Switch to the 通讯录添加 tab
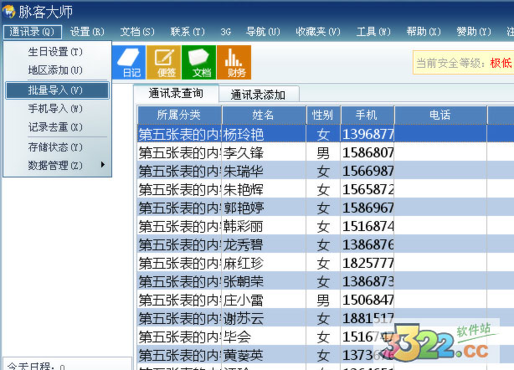 pos(258,95)
